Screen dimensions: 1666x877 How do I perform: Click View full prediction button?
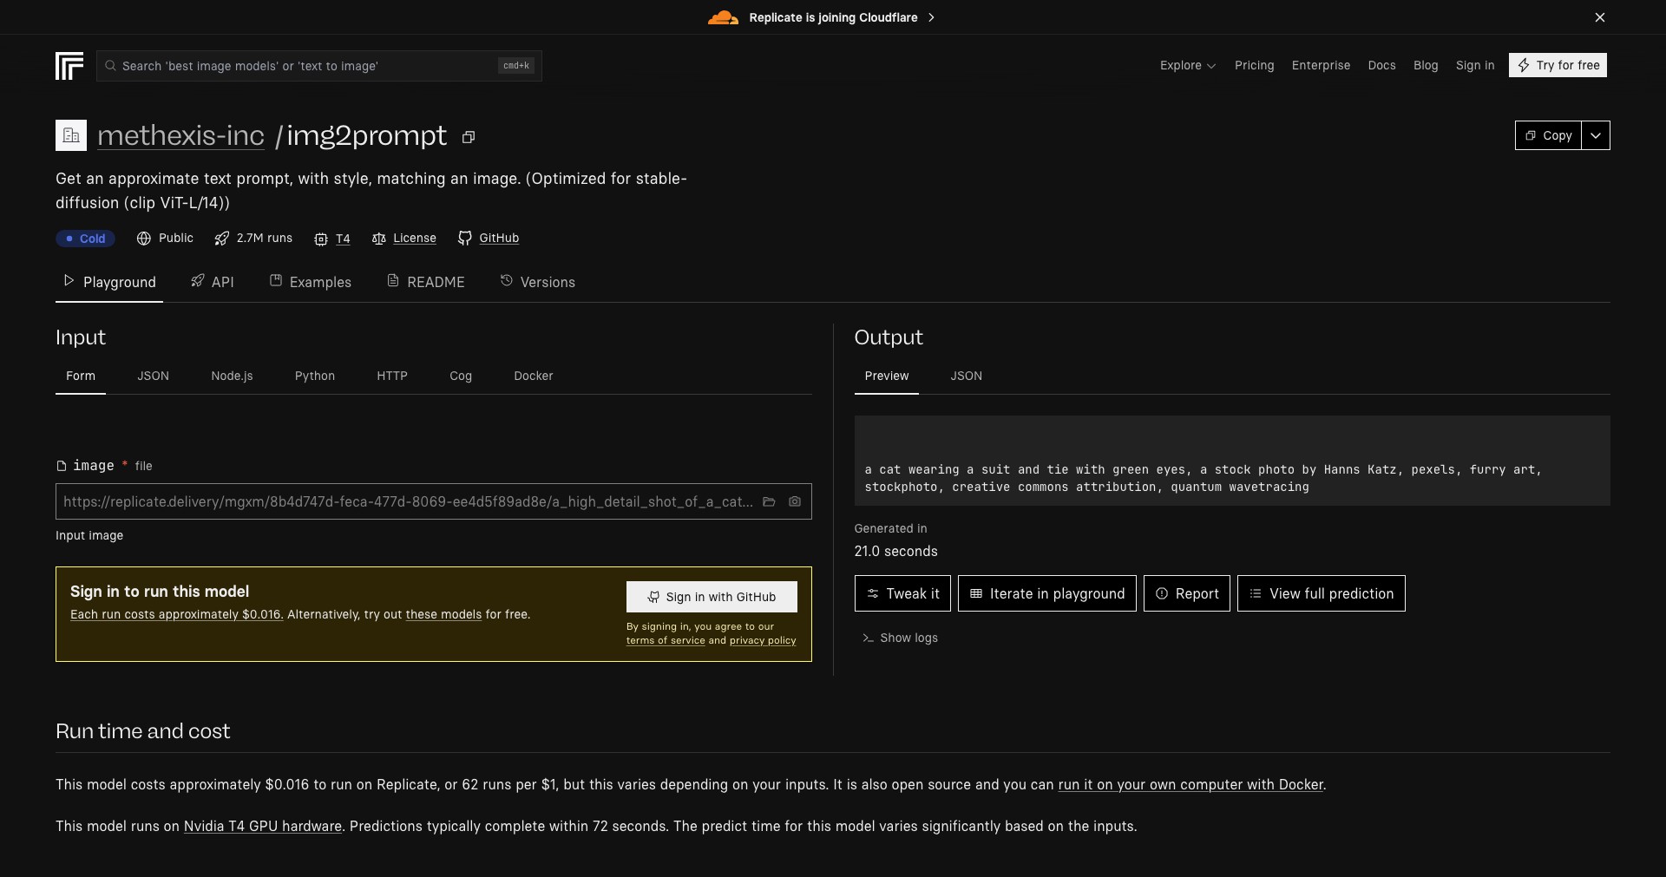[1322, 593]
